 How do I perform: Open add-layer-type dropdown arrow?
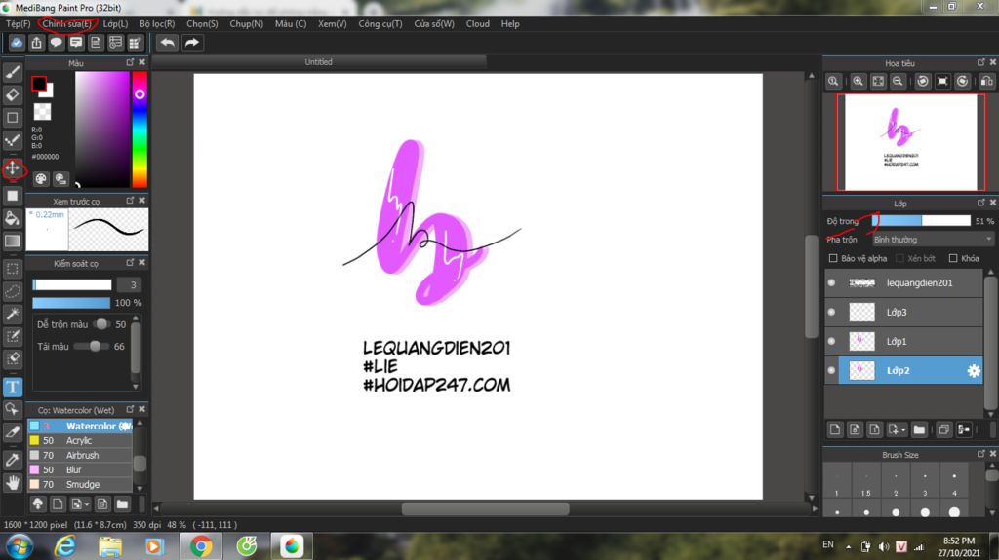coord(897,429)
